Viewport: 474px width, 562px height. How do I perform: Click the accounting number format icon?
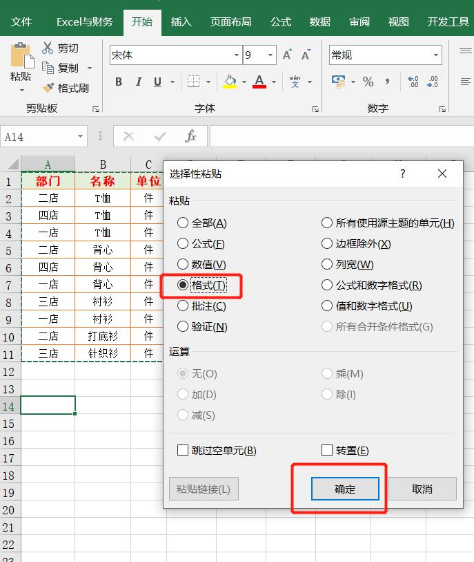click(338, 82)
